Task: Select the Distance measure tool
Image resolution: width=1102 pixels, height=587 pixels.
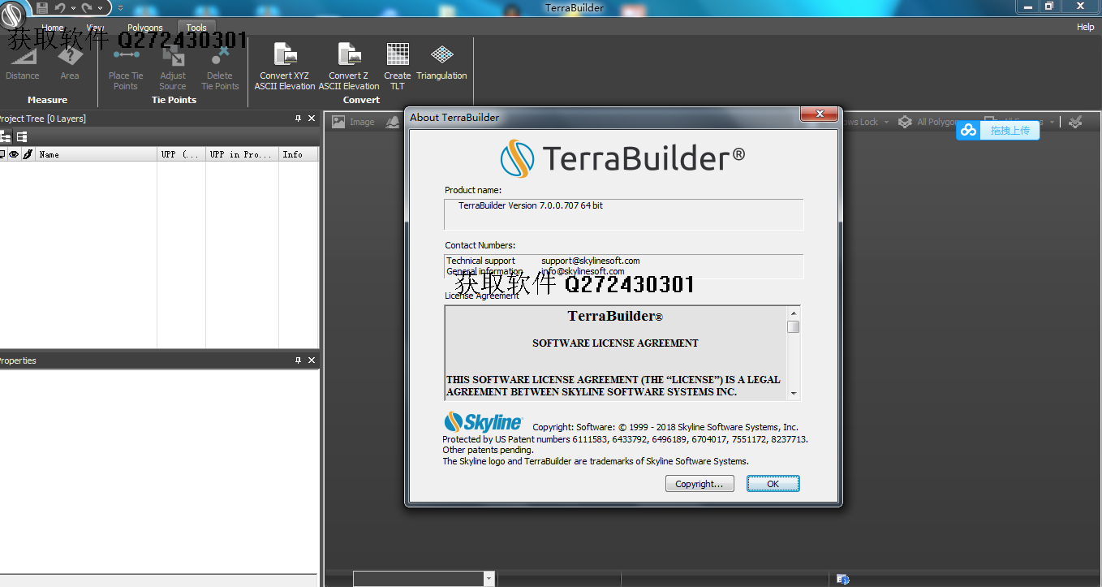Action: tap(23, 63)
